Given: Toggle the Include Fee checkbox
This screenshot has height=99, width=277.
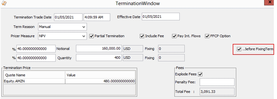Looking at the screenshot, I should [x=142, y=36].
